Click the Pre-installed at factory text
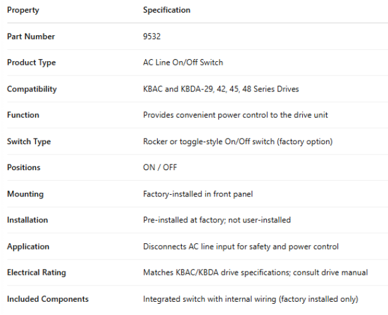Viewport: 388px width, 315px height. [216, 220]
